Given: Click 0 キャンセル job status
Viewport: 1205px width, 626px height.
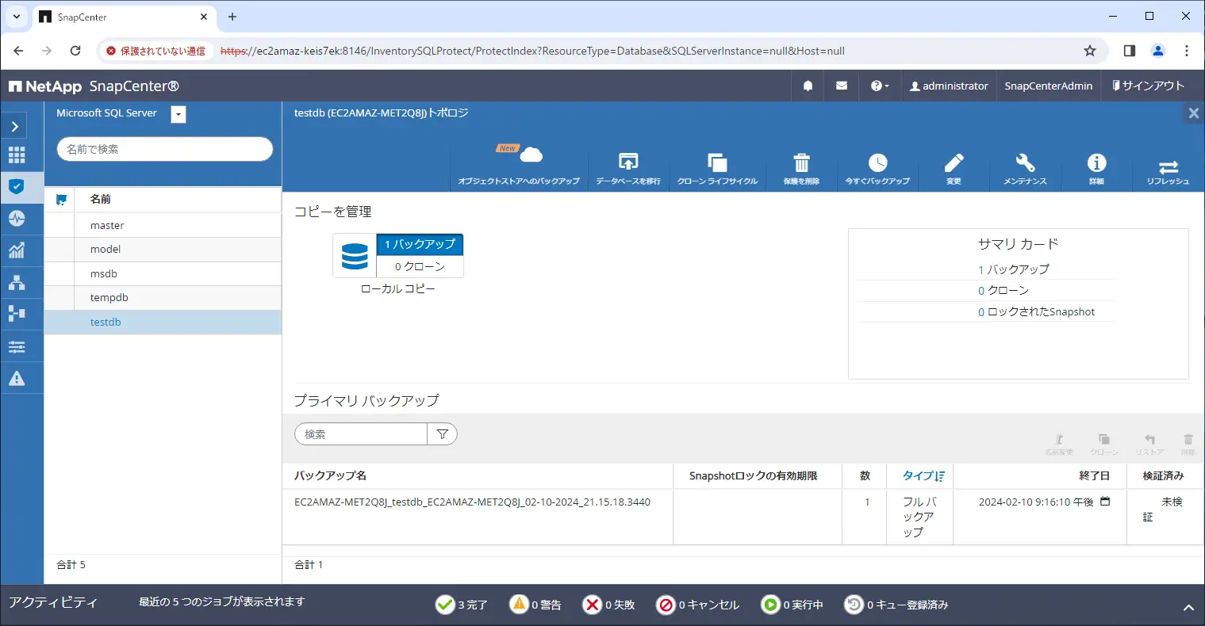Looking at the screenshot, I should (x=698, y=605).
